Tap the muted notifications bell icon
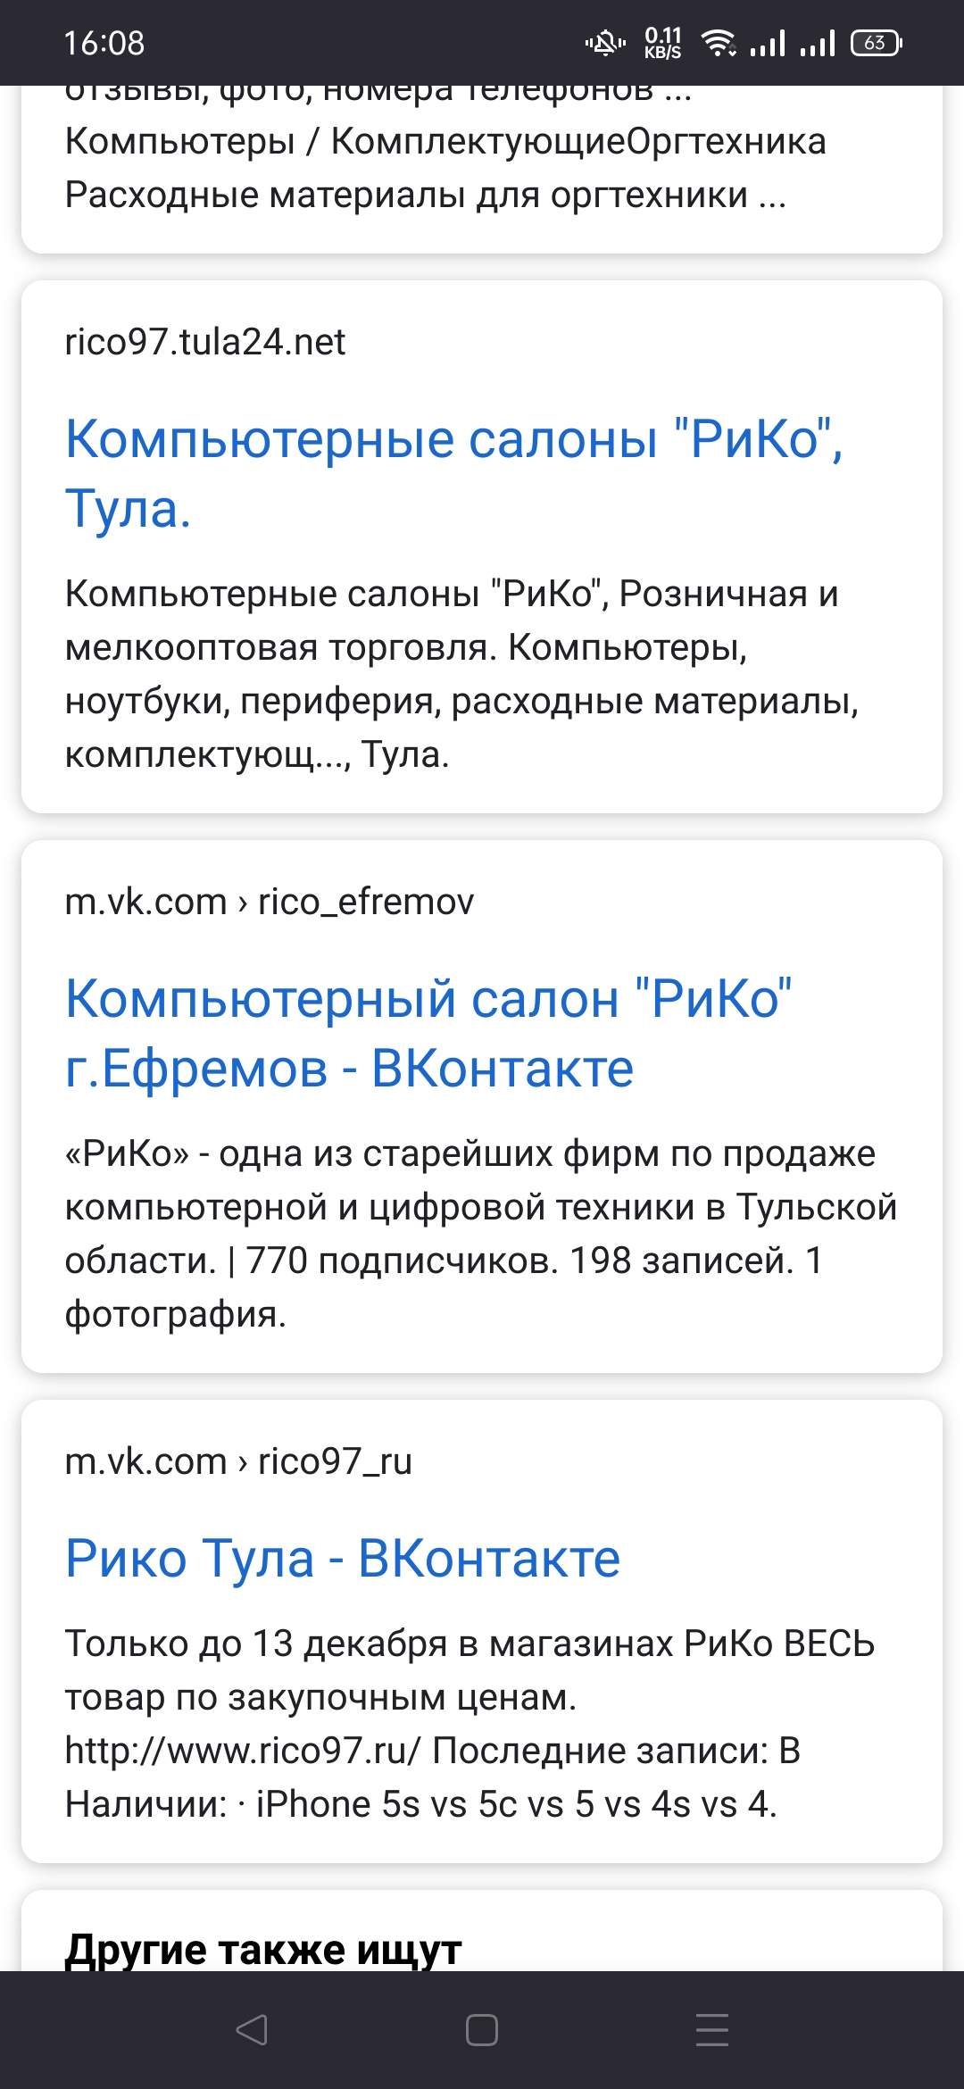The height and width of the screenshot is (2089, 964). click(x=605, y=43)
